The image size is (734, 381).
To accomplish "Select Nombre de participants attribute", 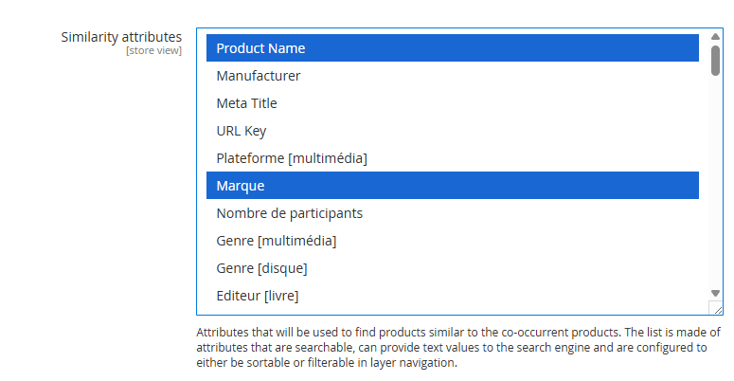I will (289, 213).
